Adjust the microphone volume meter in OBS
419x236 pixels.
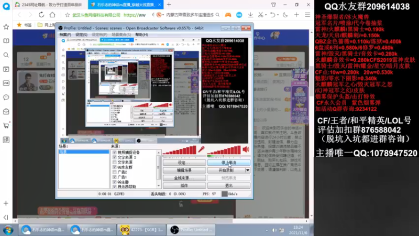click(180, 151)
